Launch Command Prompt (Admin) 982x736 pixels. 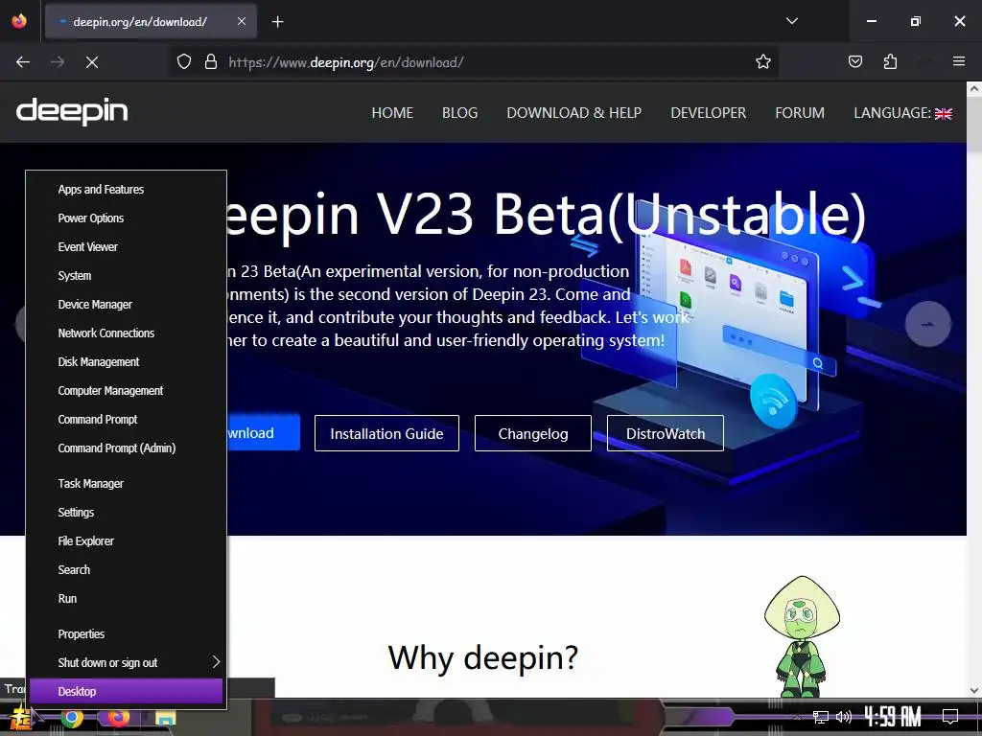(x=126, y=448)
